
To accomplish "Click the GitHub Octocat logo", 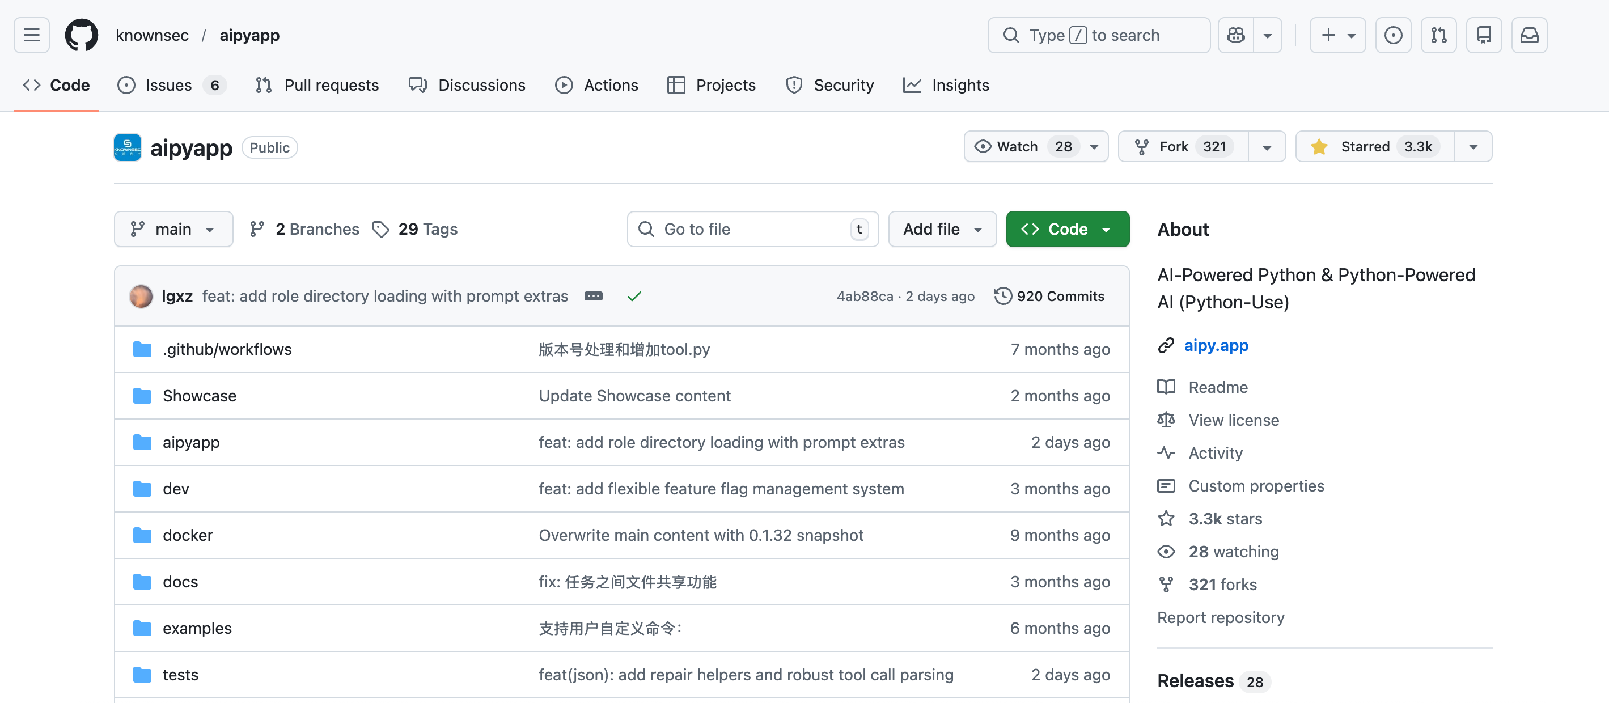I will 81,35.
